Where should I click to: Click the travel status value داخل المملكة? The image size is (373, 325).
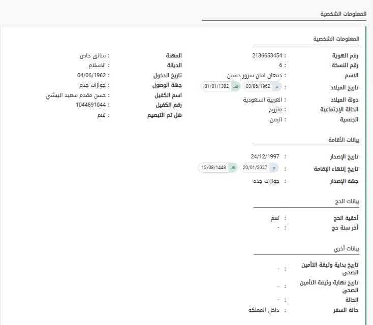pyautogui.click(x=263, y=310)
